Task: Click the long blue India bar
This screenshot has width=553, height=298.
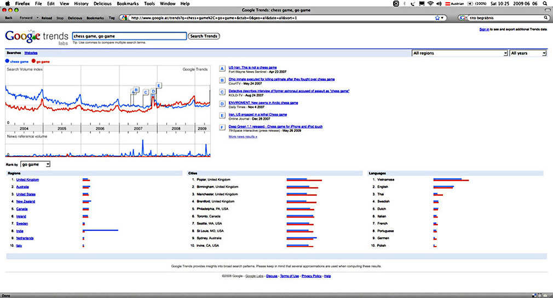Action: click(x=101, y=230)
